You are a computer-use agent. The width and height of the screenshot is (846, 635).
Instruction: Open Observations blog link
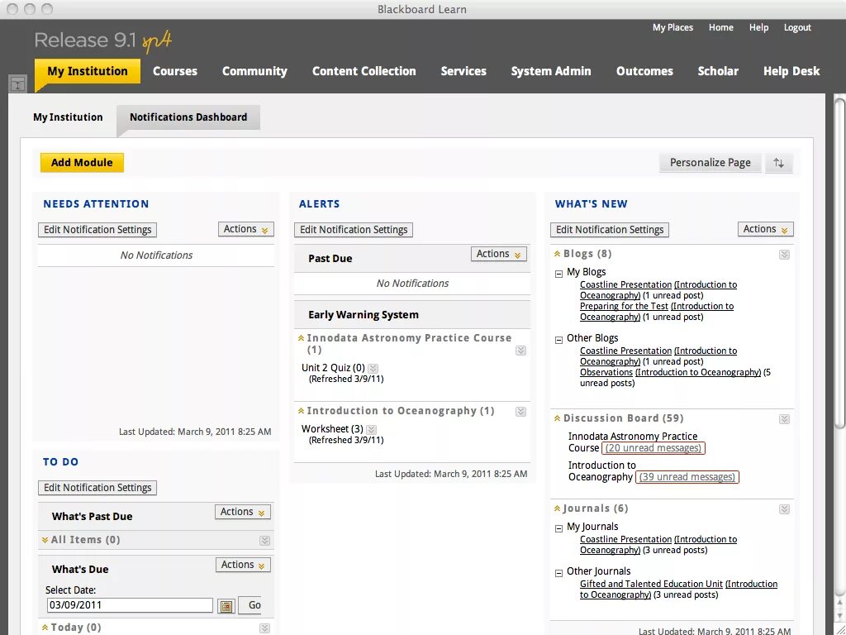pyautogui.click(x=606, y=372)
